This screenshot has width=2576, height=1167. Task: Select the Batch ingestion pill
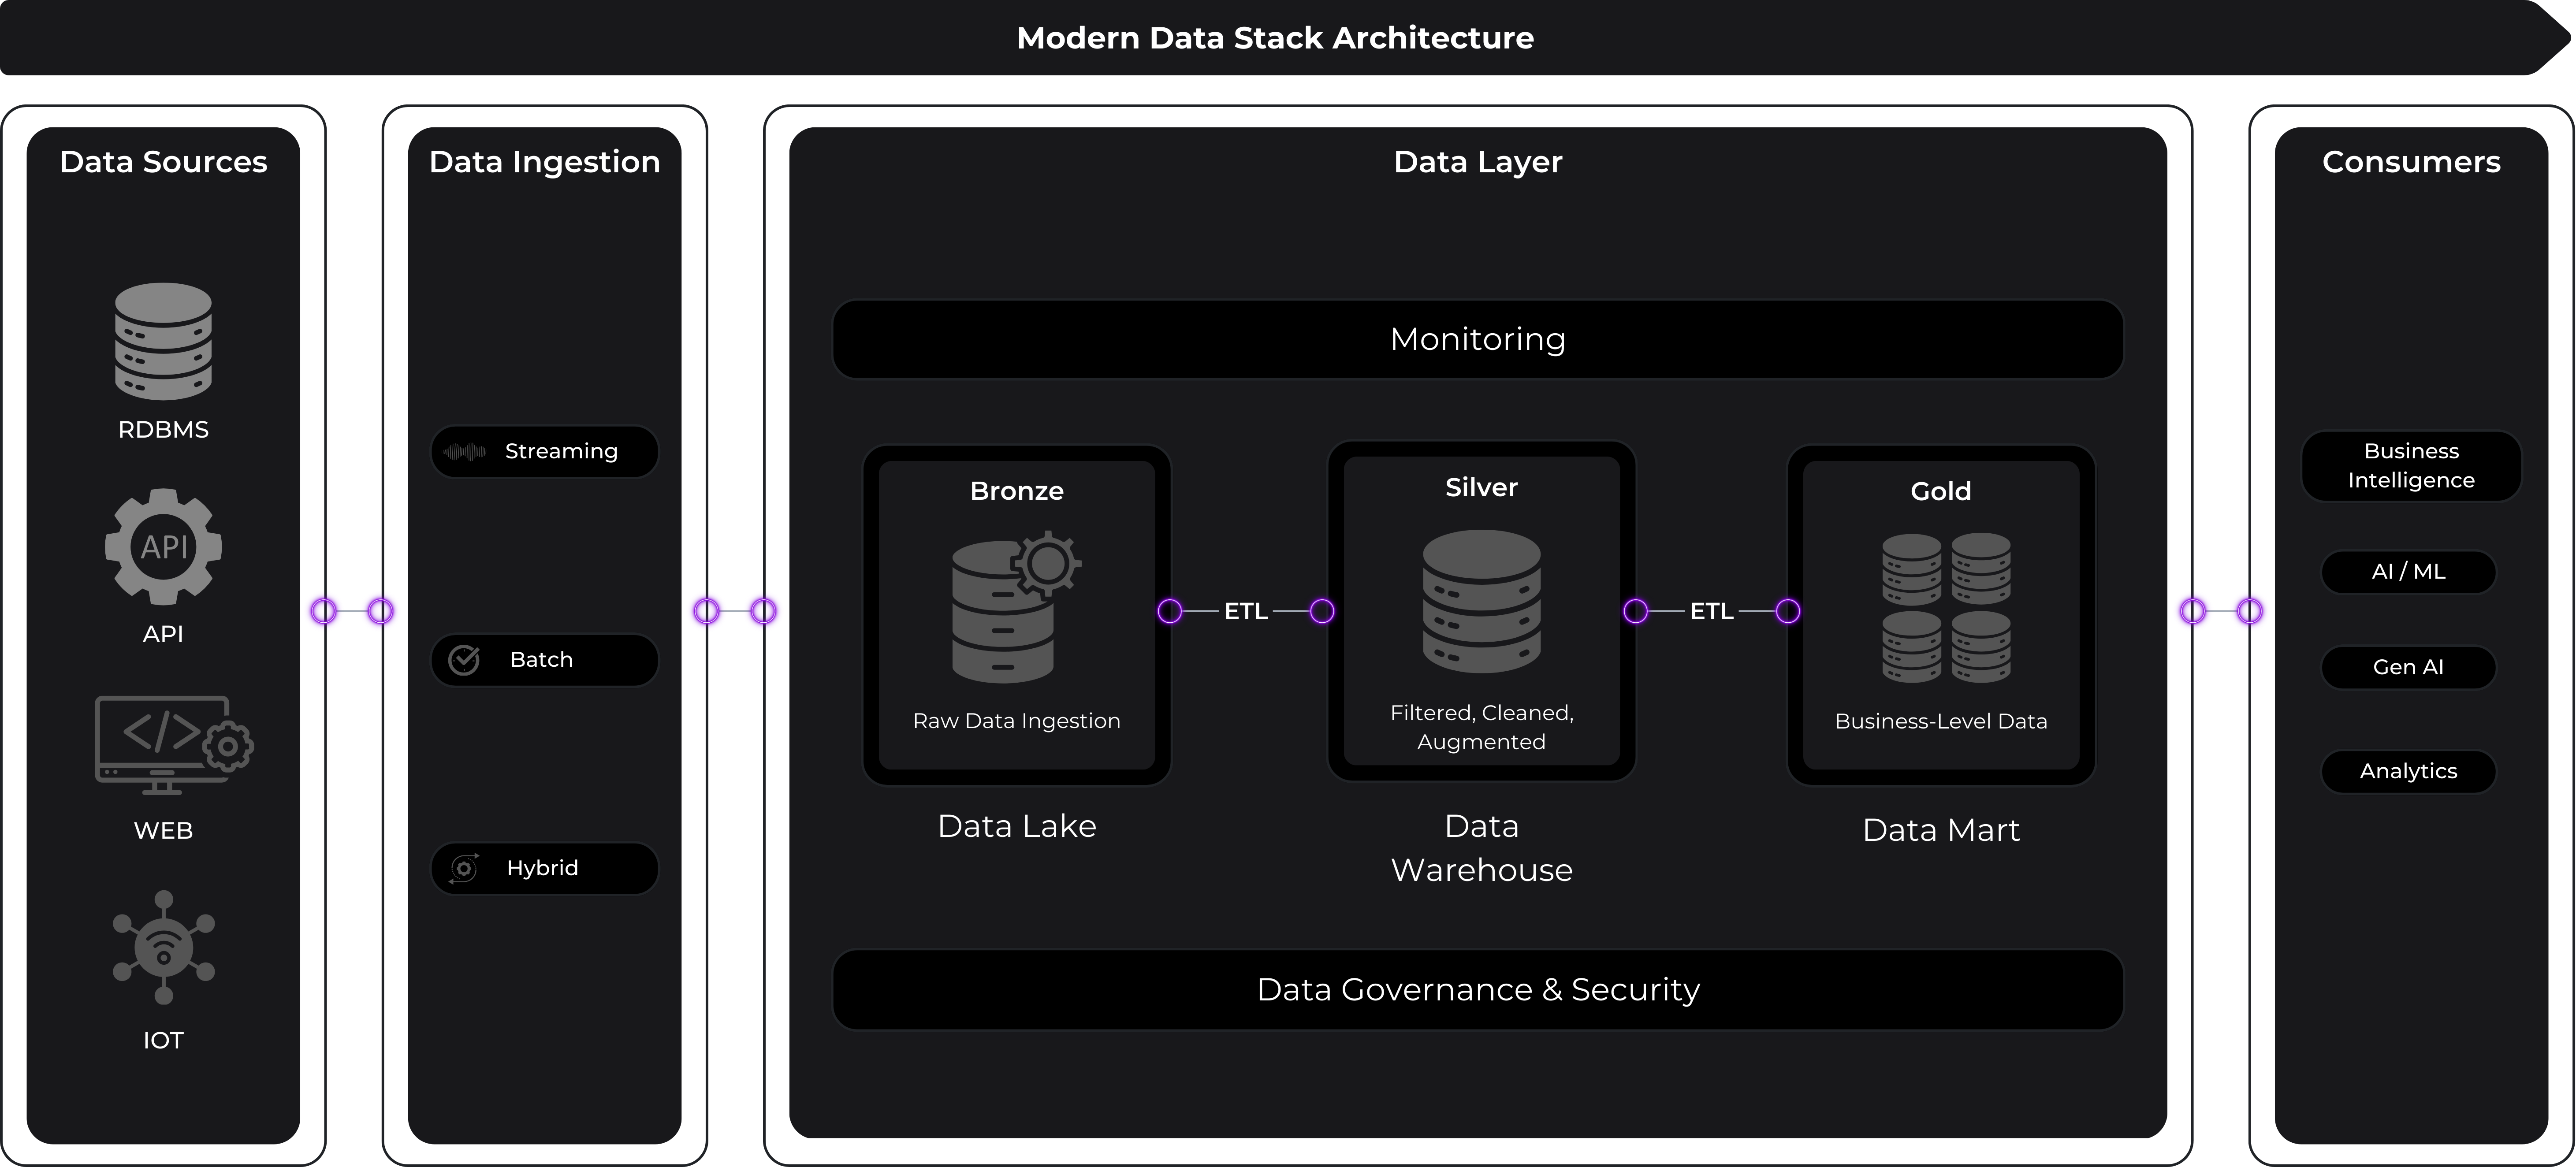click(x=545, y=660)
